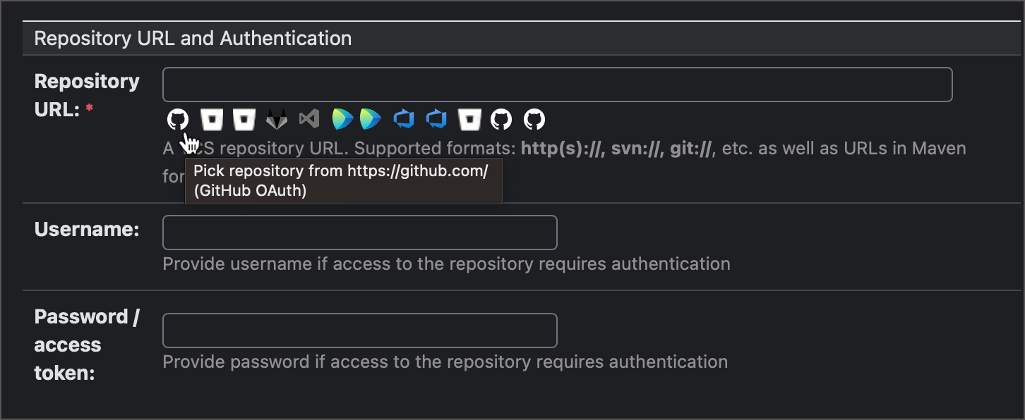Select the first Bitbucket repository picker icon
The height and width of the screenshot is (420, 1025).
[x=211, y=119]
